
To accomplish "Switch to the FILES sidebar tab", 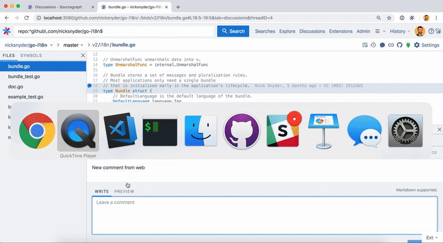I will point(9,55).
